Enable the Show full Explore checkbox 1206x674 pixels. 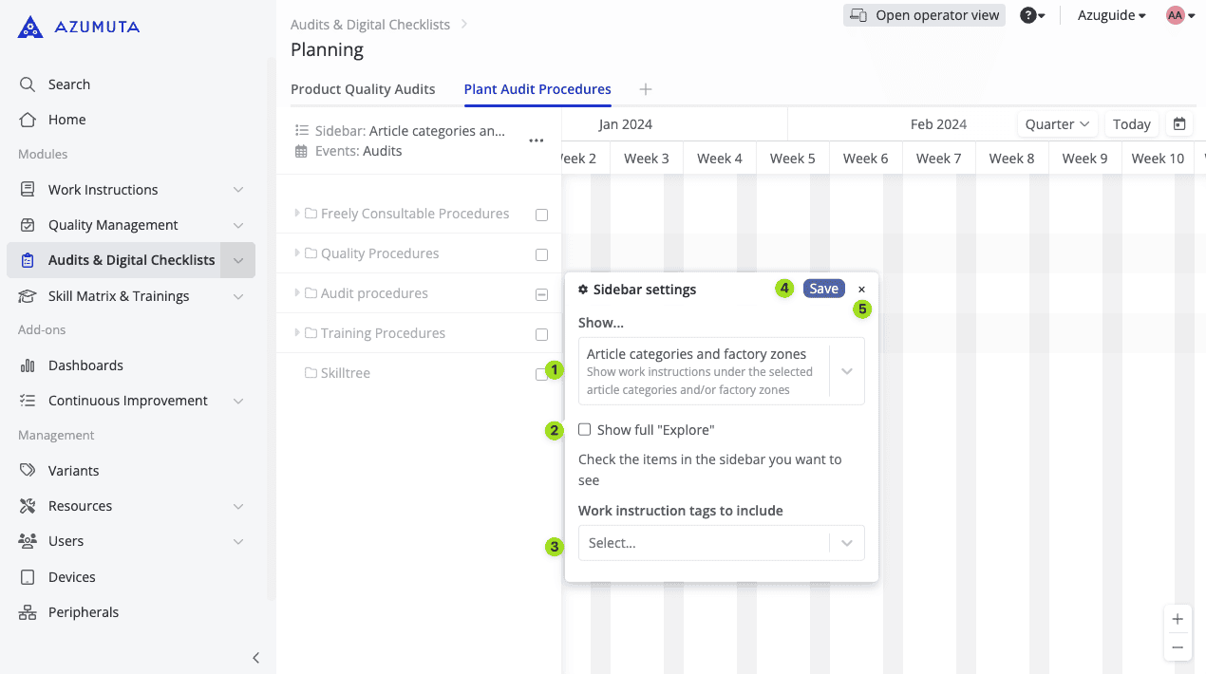(x=584, y=429)
